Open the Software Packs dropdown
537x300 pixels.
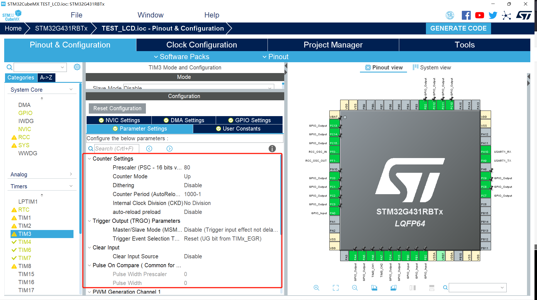(x=182, y=57)
